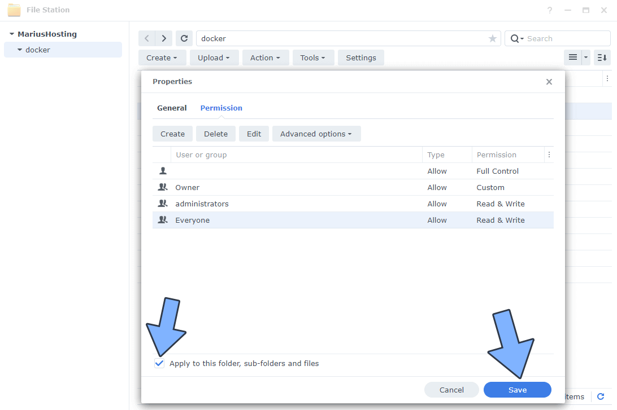
Task: Click the back navigation arrow
Action: [147, 38]
